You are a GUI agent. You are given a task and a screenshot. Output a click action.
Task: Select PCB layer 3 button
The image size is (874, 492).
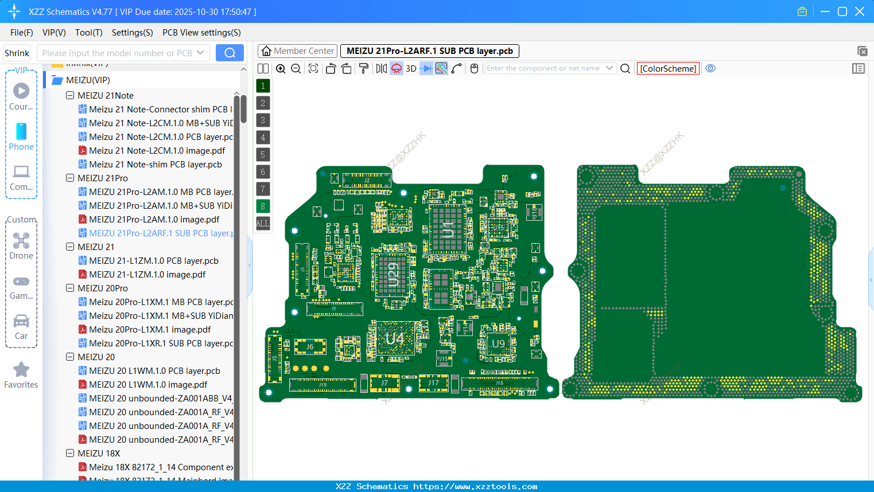[x=262, y=120]
